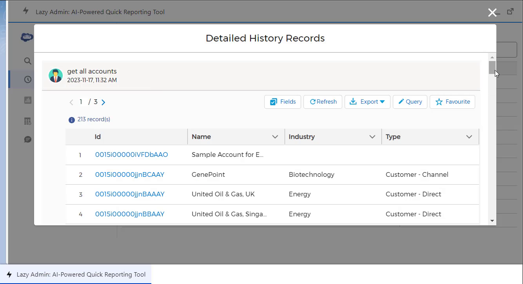Click the info icon beside 213 record(s)
Image resolution: width=523 pixels, height=284 pixels.
click(x=71, y=120)
